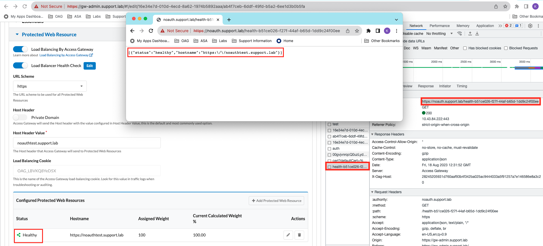Screen dimensions: 543x246
Task: Open DevTools settings gear icon
Action: pos(530,26)
